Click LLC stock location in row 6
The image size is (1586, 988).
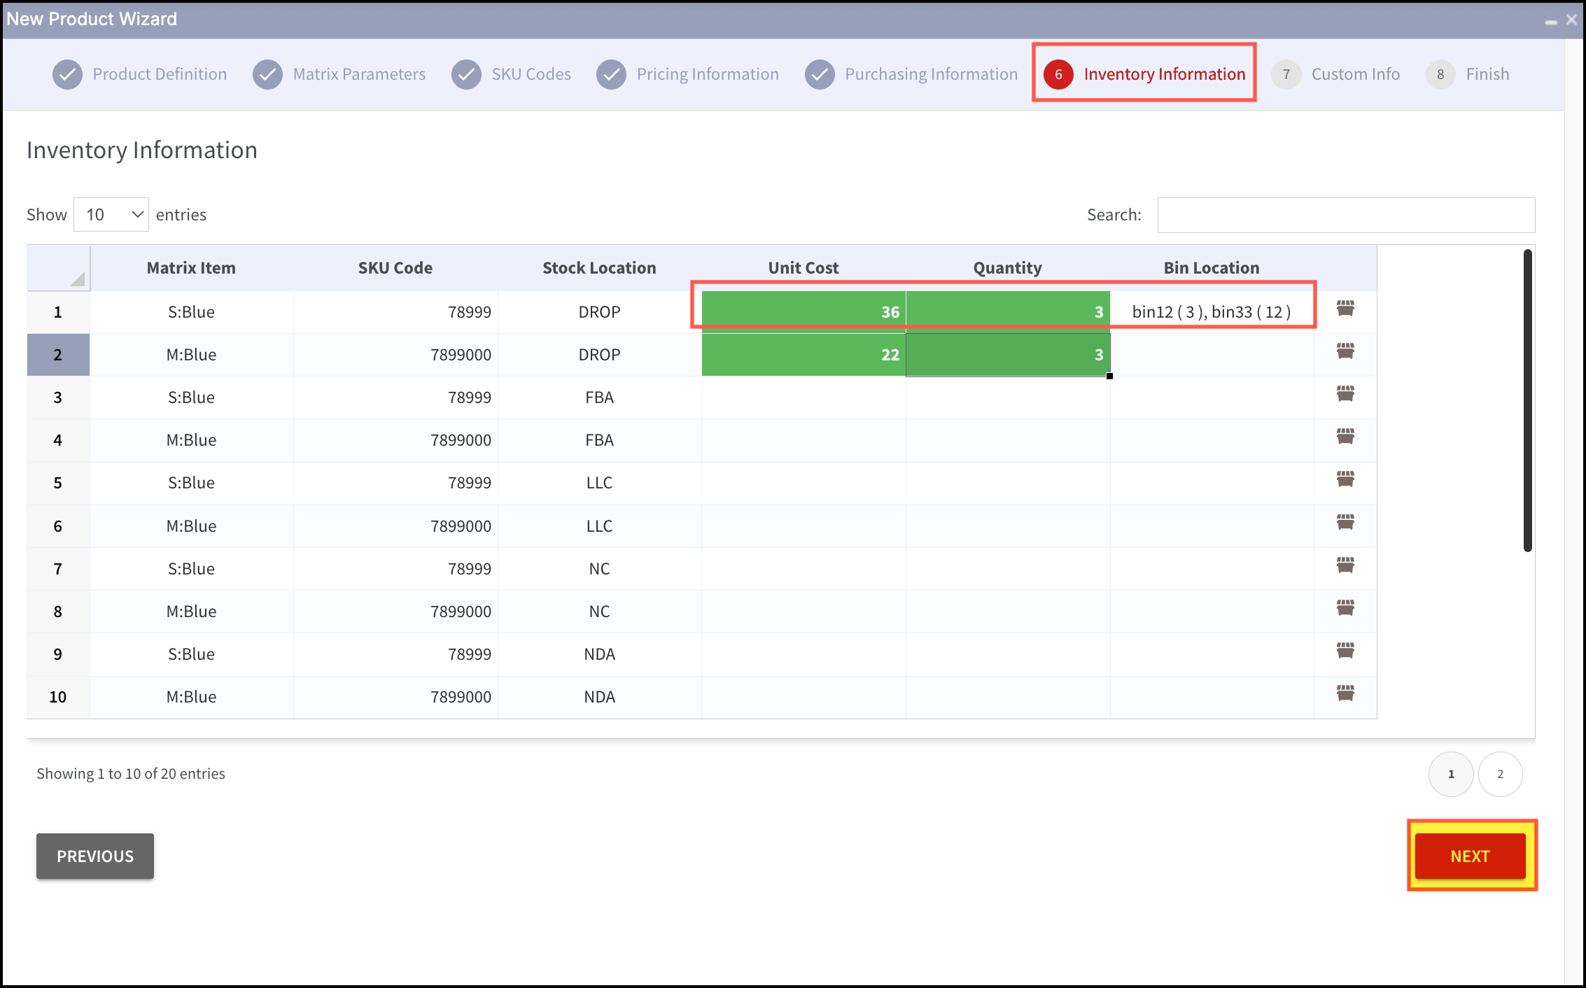coord(599,526)
